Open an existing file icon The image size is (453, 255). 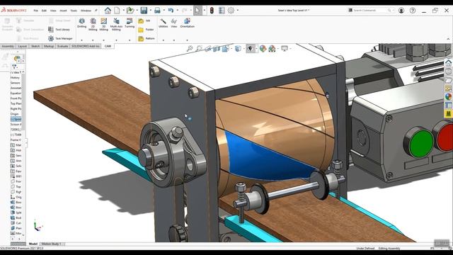130,11
